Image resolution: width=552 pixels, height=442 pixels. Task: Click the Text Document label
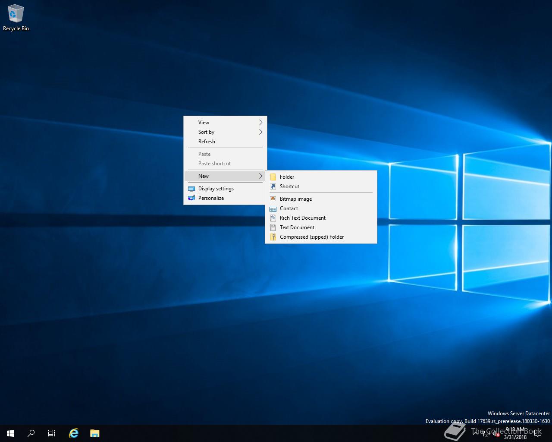pos(297,227)
